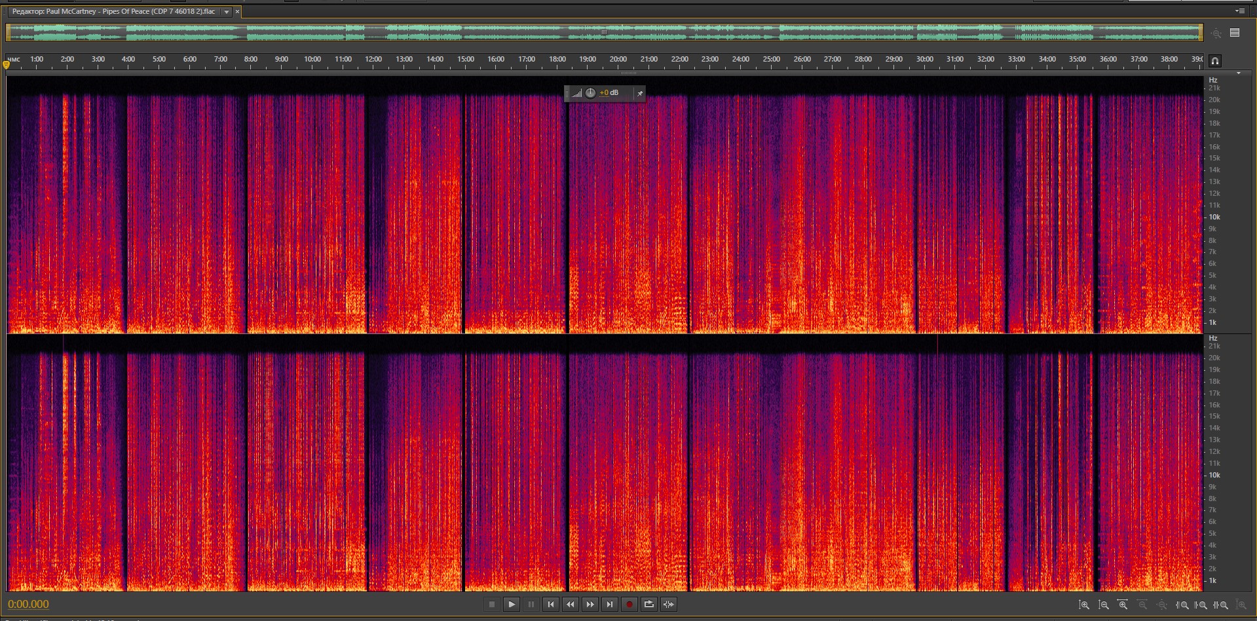
Task: Move playhead to next marker
Action: [610, 605]
